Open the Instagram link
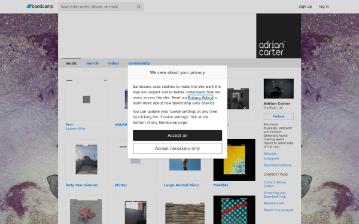The height and width of the screenshot is (224, 359). point(271,158)
